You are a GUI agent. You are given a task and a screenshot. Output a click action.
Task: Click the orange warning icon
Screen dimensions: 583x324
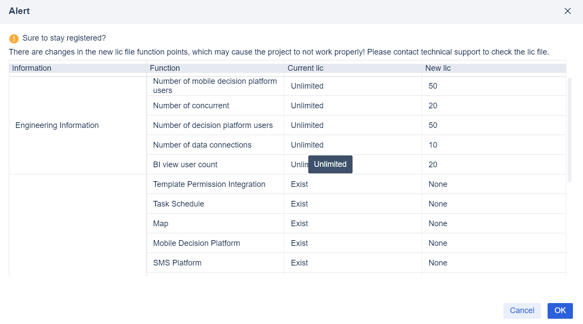point(14,38)
